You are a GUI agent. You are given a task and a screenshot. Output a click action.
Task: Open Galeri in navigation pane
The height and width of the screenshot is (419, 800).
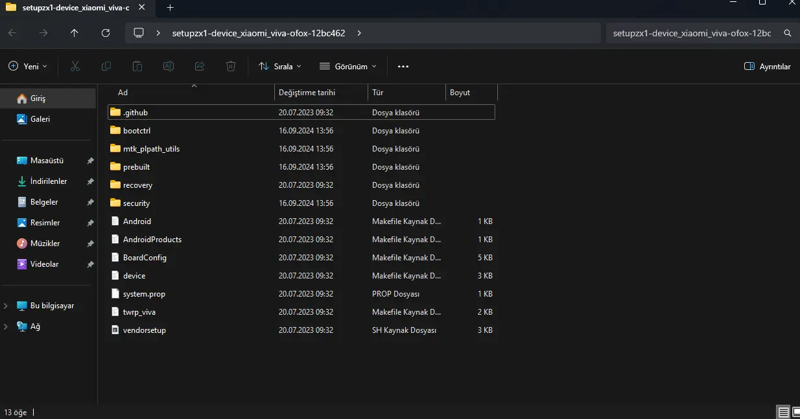coord(49,119)
